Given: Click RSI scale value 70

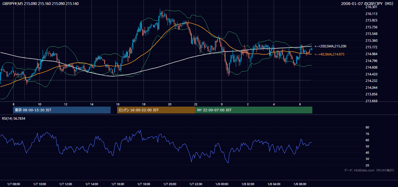Looking at the screenshot, I should pyautogui.click(x=367, y=134).
